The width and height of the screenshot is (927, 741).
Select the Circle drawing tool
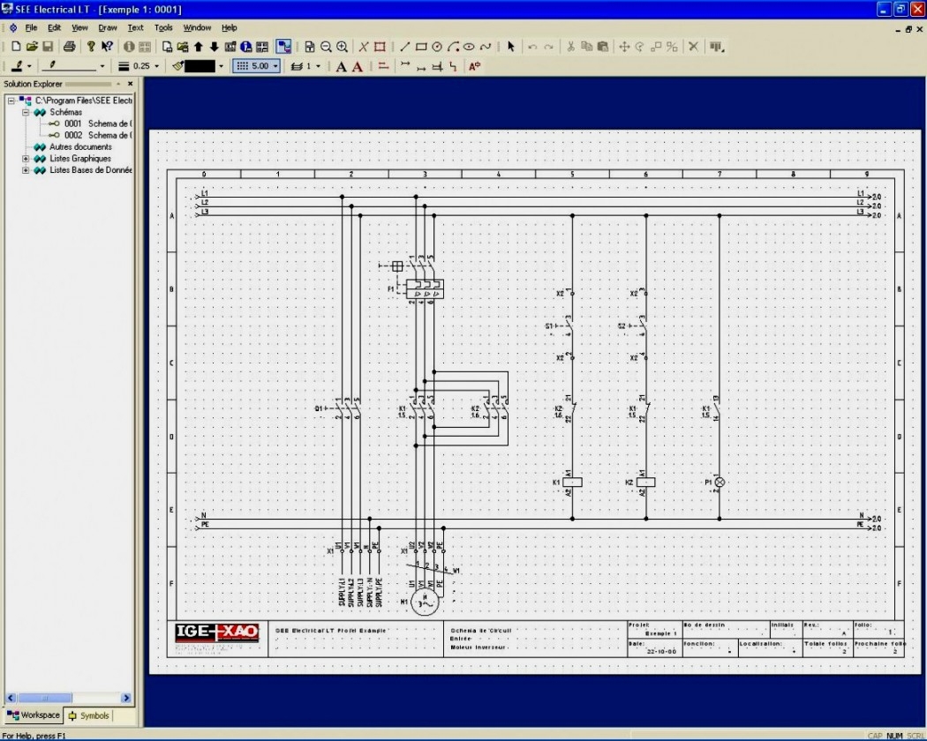(437, 46)
